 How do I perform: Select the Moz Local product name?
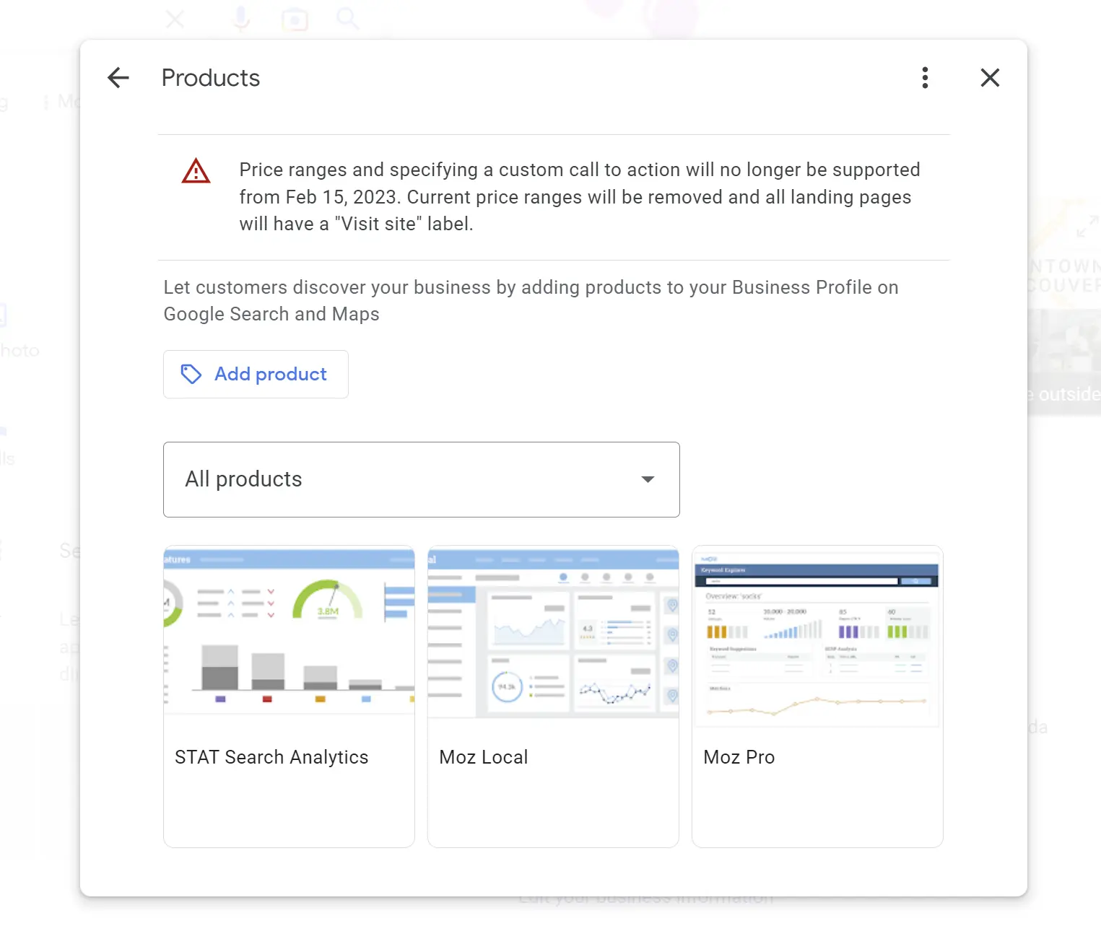484,757
